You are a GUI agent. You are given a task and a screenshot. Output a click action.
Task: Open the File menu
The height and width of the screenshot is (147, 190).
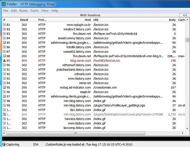click(6, 11)
